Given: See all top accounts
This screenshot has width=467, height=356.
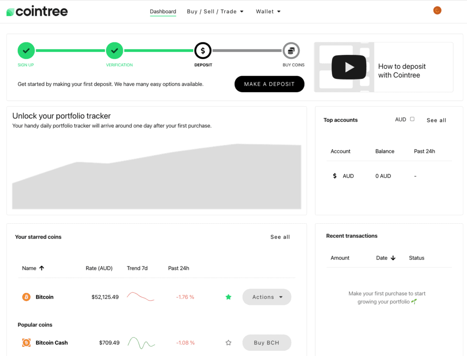Looking at the screenshot, I should pos(436,120).
